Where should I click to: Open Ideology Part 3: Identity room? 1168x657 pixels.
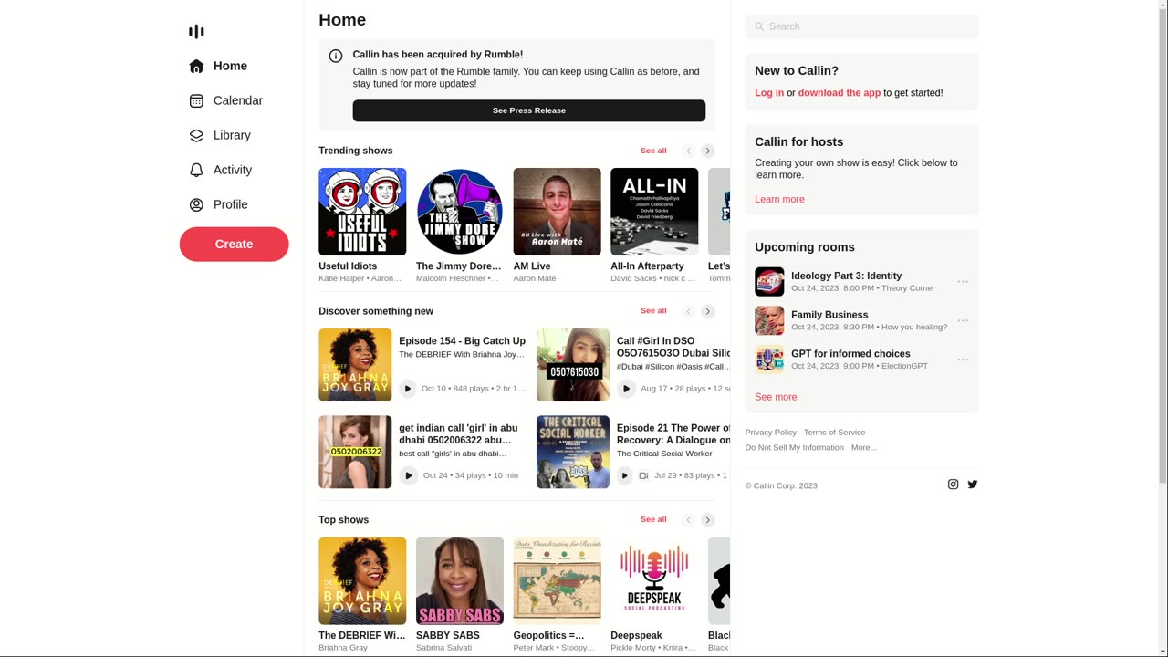coord(846,276)
